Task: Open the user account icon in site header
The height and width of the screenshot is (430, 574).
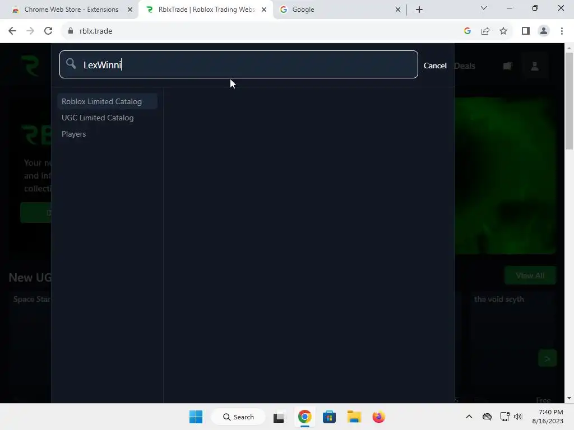Action: click(534, 66)
